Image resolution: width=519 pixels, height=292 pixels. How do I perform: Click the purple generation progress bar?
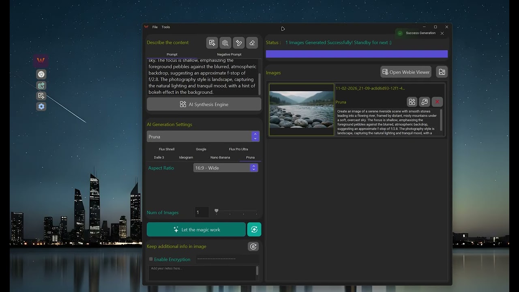coord(357,54)
